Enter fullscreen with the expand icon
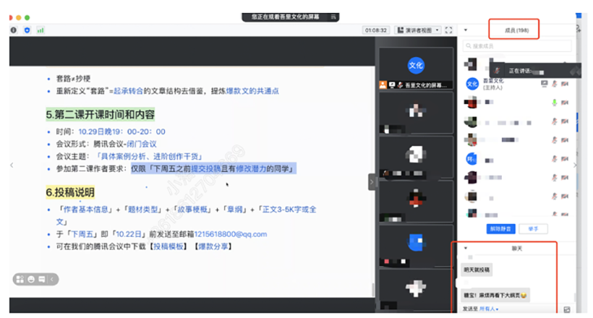This screenshot has width=593, height=318. tap(449, 30)
